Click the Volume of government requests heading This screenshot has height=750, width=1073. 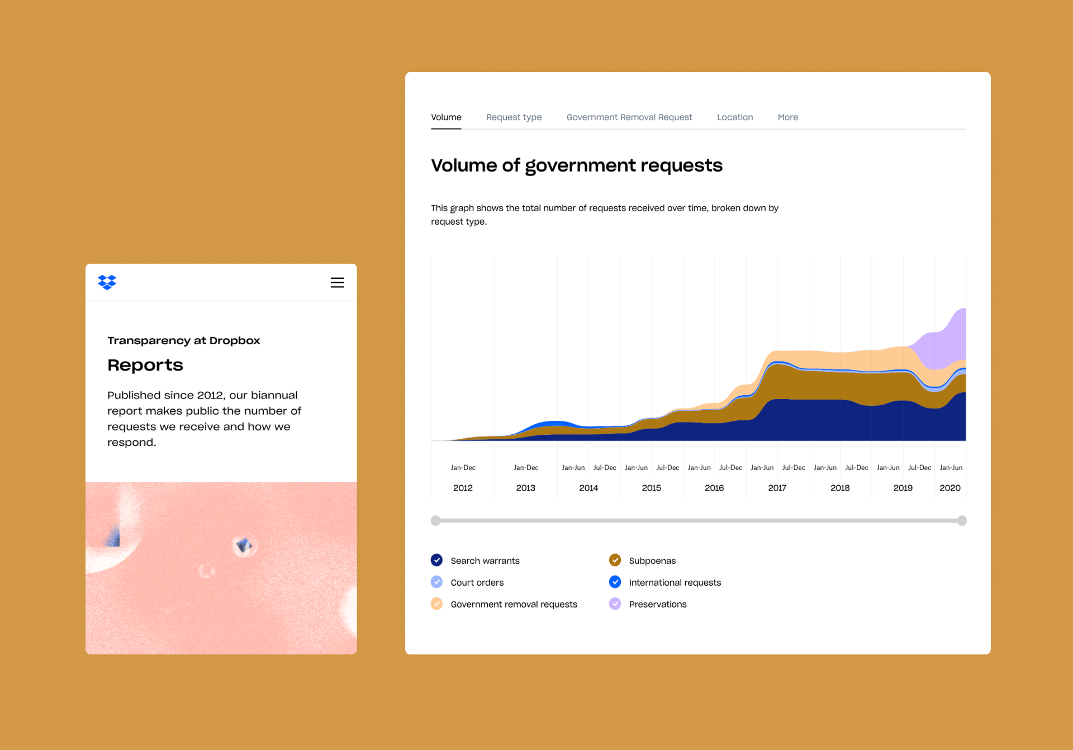[x=576, y=165]
